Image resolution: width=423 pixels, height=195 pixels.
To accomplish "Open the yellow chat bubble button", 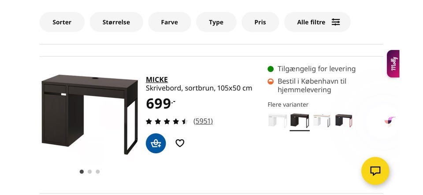I will pyautogui.click(x=375, y=171).
